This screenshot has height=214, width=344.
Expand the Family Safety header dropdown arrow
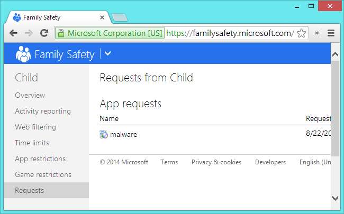pos(108,53)
